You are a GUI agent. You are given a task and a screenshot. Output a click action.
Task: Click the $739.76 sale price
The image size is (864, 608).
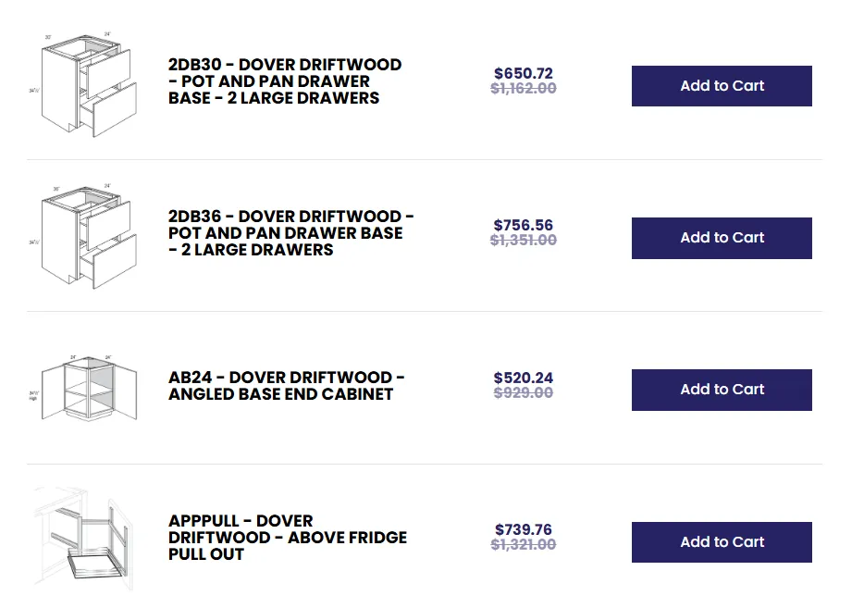(524, 529)
